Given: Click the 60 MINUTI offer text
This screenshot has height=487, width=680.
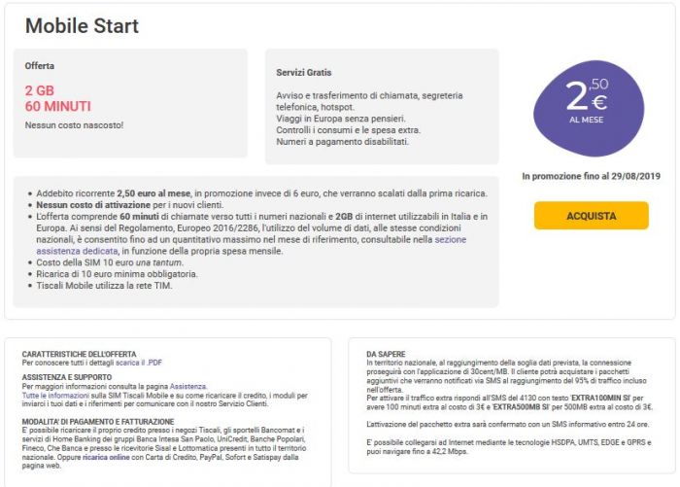Looking at the screenshot, I should (x=57, y=106).
